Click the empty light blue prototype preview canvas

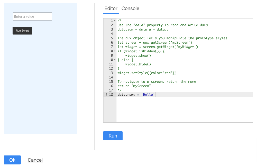click(41, 85)
